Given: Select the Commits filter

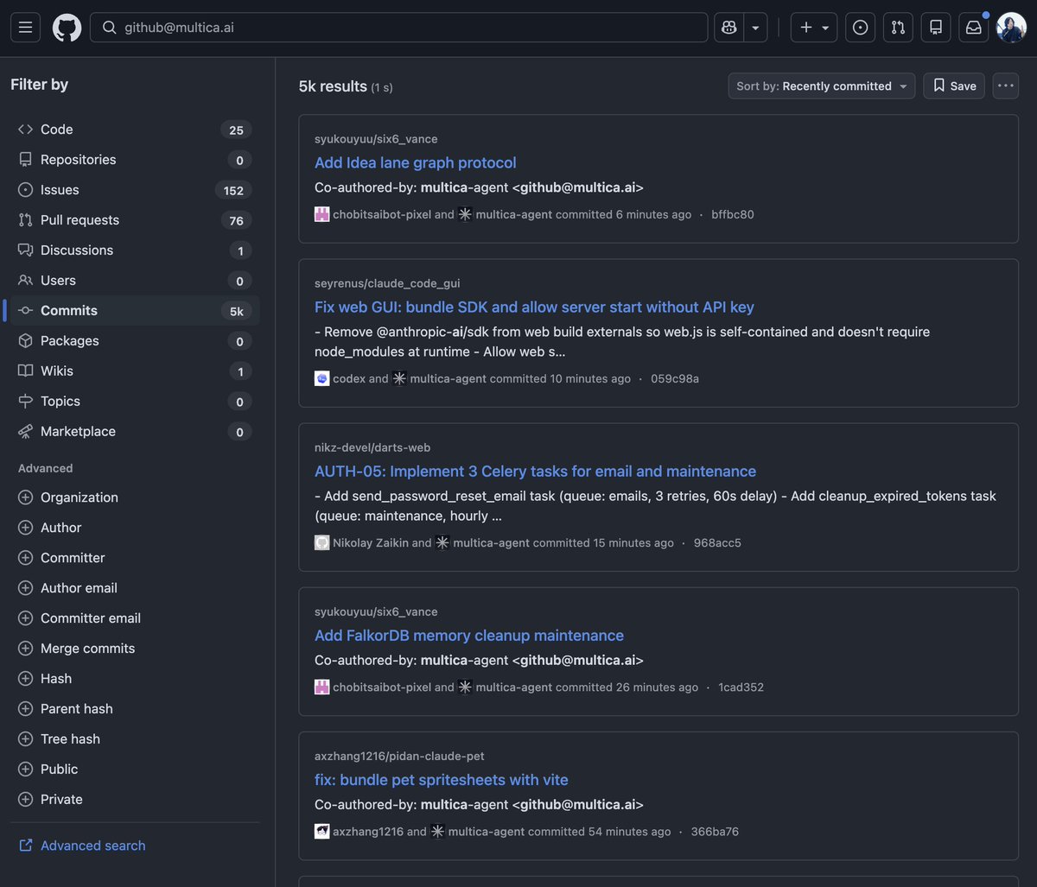Looking at the screenshot, I should (x=135, y=311).
